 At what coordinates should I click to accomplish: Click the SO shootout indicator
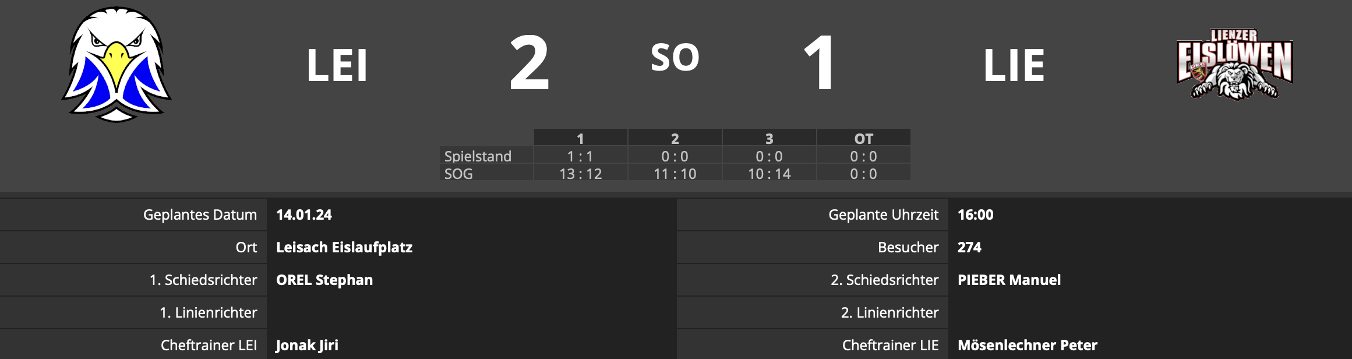coord(675,57)
